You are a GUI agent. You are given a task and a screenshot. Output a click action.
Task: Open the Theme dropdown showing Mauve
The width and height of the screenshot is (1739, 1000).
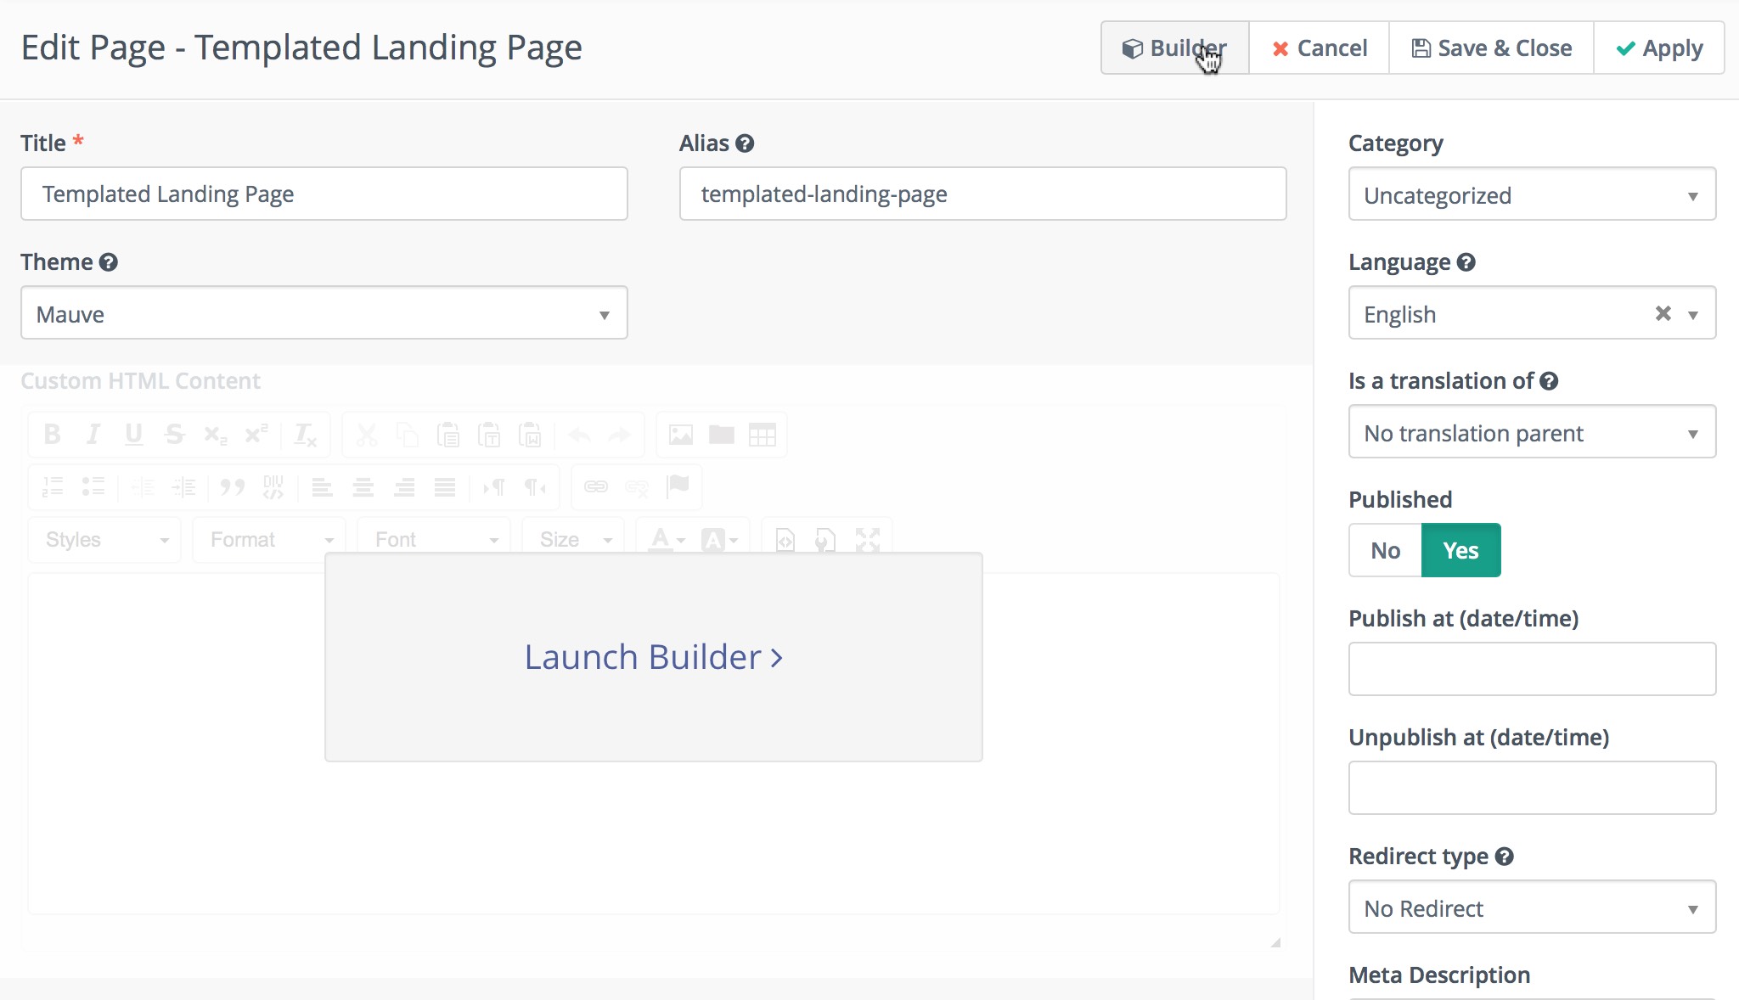(x=324, y=313)
